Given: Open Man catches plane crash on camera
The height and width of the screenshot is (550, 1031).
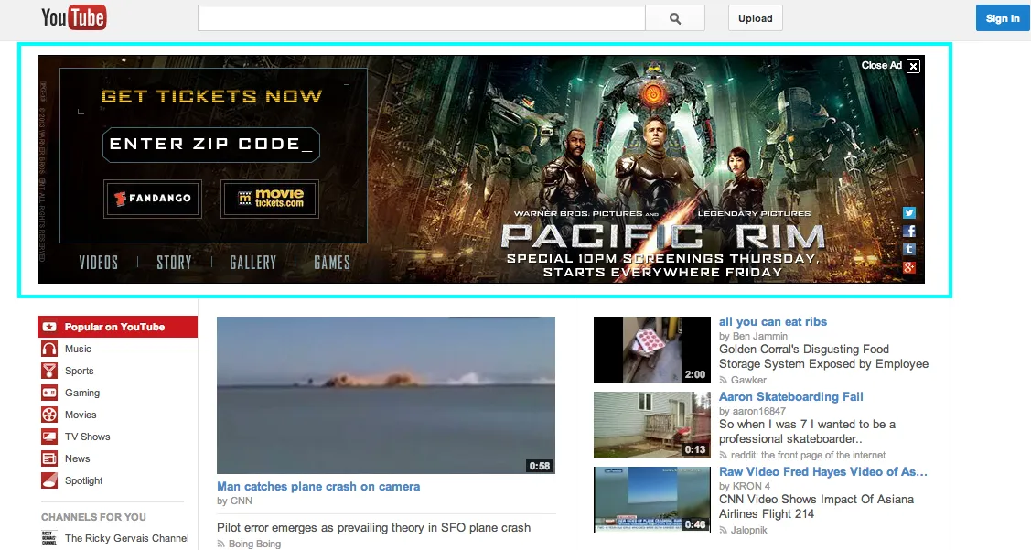Looking at the screenshot, I should coord(318,486).
